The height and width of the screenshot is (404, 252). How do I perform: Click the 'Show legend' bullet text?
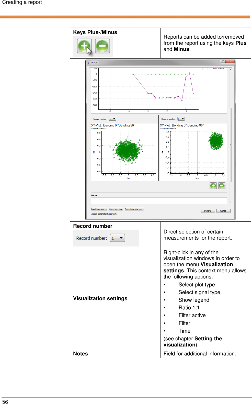pyautogui.click(x=194, y=300)
